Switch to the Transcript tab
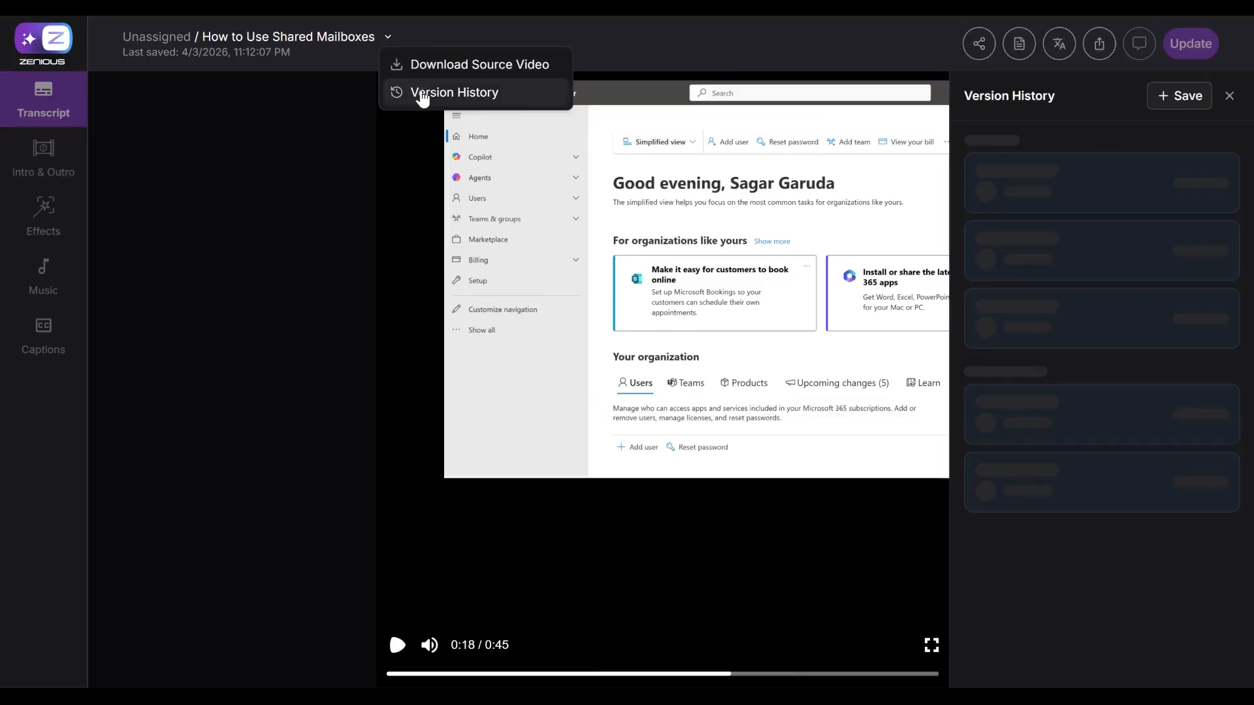 pos(43,99)
